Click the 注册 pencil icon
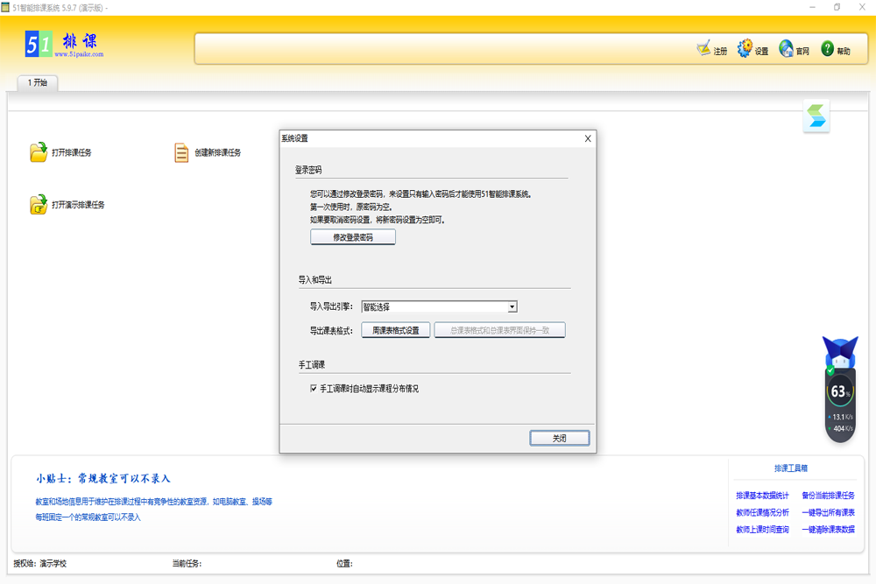The height and width of the screenshot is (584, 876). (704, 49)
